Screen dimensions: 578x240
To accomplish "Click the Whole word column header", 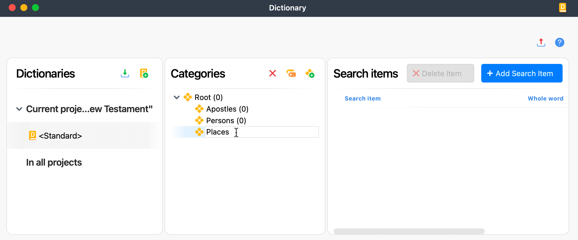I will [x=545, y=98].
